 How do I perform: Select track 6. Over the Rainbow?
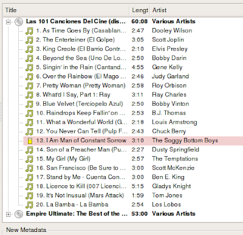tap(81, 77)
